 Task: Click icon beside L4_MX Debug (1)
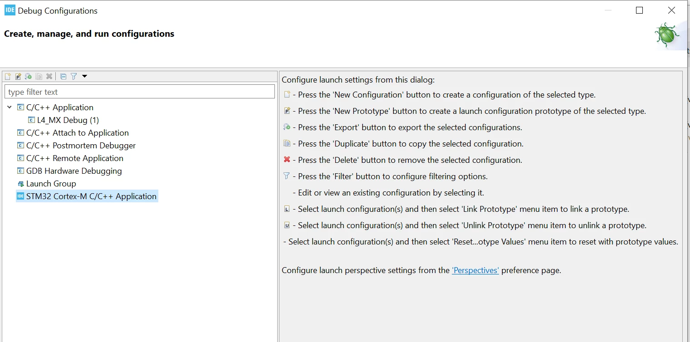coord(31,120)
